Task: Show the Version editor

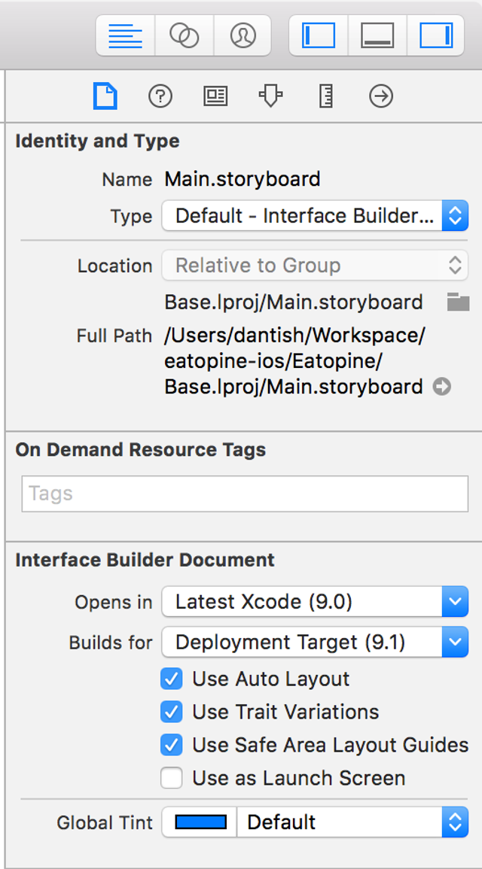Action: tap(243, 36)
